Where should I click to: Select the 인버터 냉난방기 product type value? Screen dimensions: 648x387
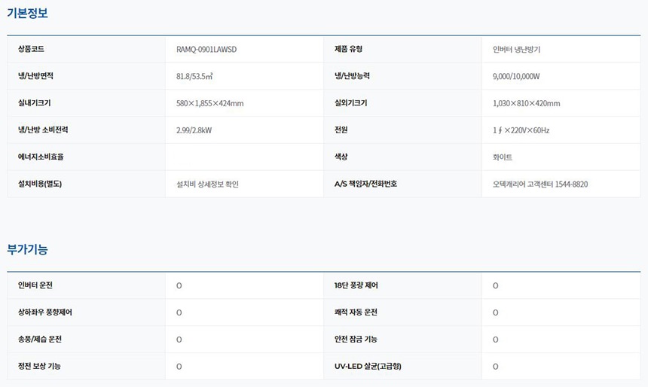pos(516,50)
